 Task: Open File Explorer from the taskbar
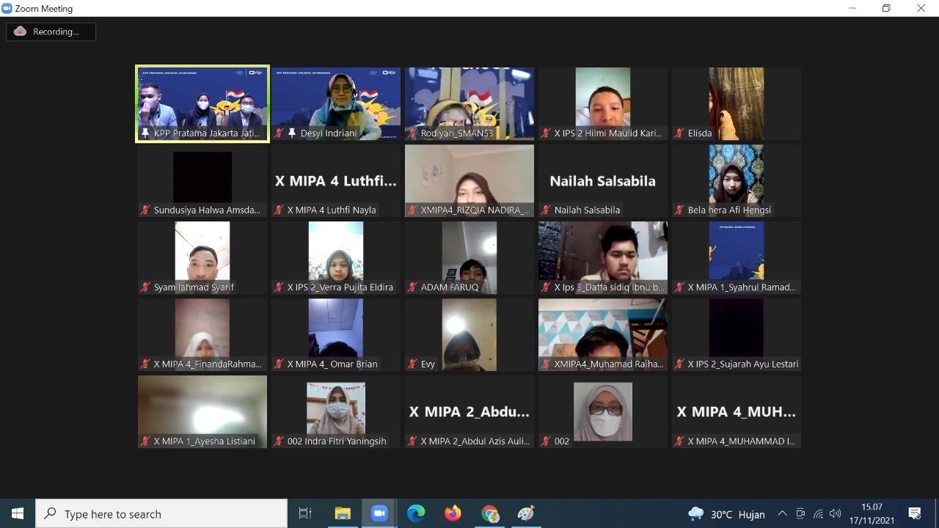tap(343, 513)
